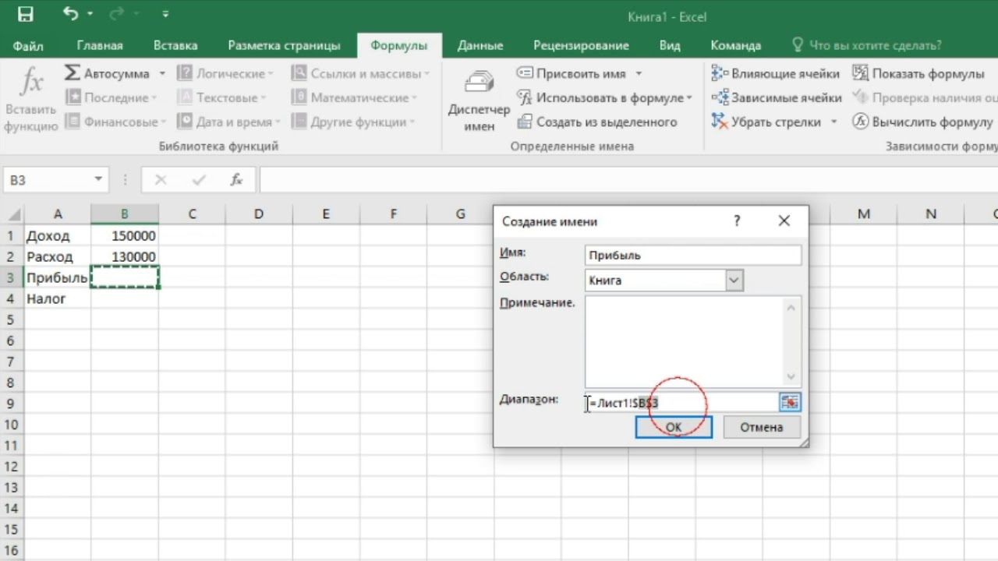The image size is (998, 561).
Task: Switch to the Разметка страницы tab
Action: click(x=284, y=45)
